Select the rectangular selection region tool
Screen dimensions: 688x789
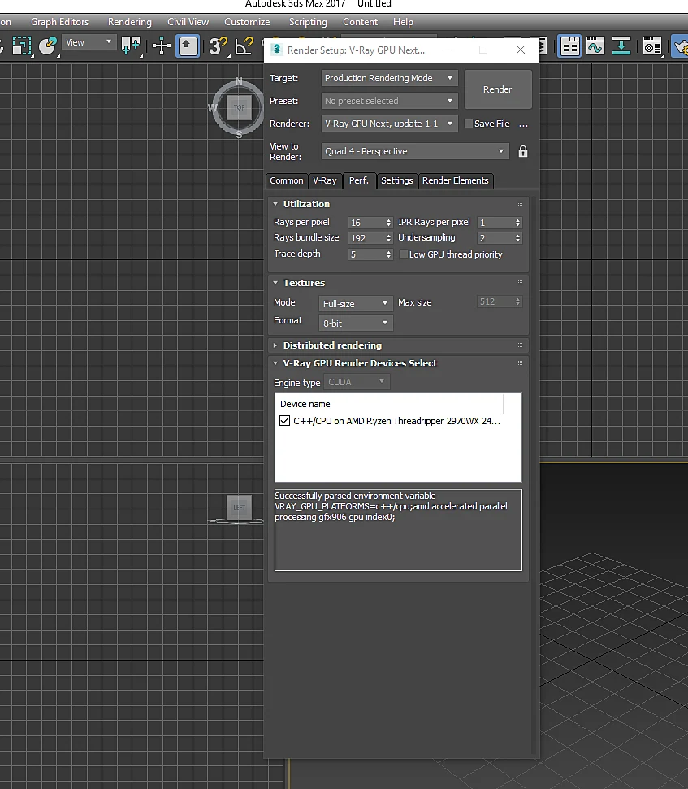pos(22,46)
